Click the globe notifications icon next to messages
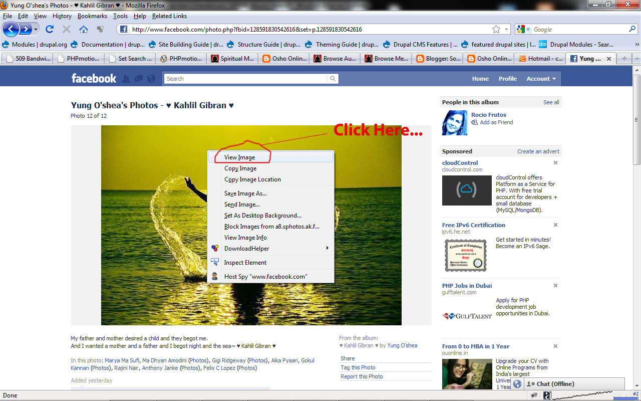Viewport: 641px width, 401px height. point(151,78)
